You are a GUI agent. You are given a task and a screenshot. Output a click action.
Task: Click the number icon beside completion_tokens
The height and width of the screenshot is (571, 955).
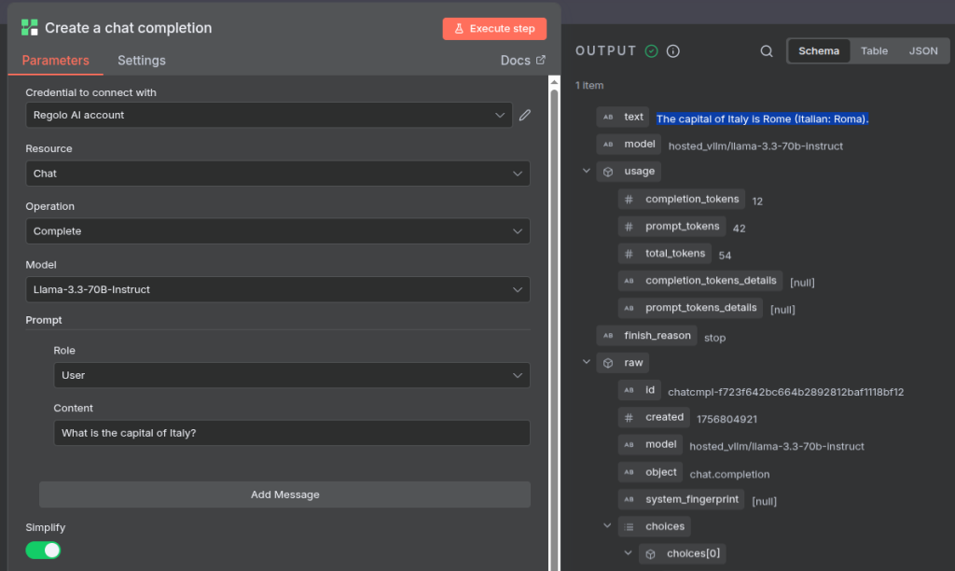pos(629,199)
